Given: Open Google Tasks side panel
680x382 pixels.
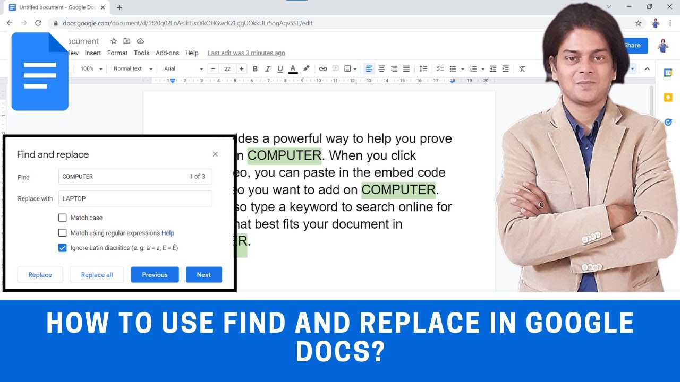Looking at the screenshot, I should [x=668, y=122].
